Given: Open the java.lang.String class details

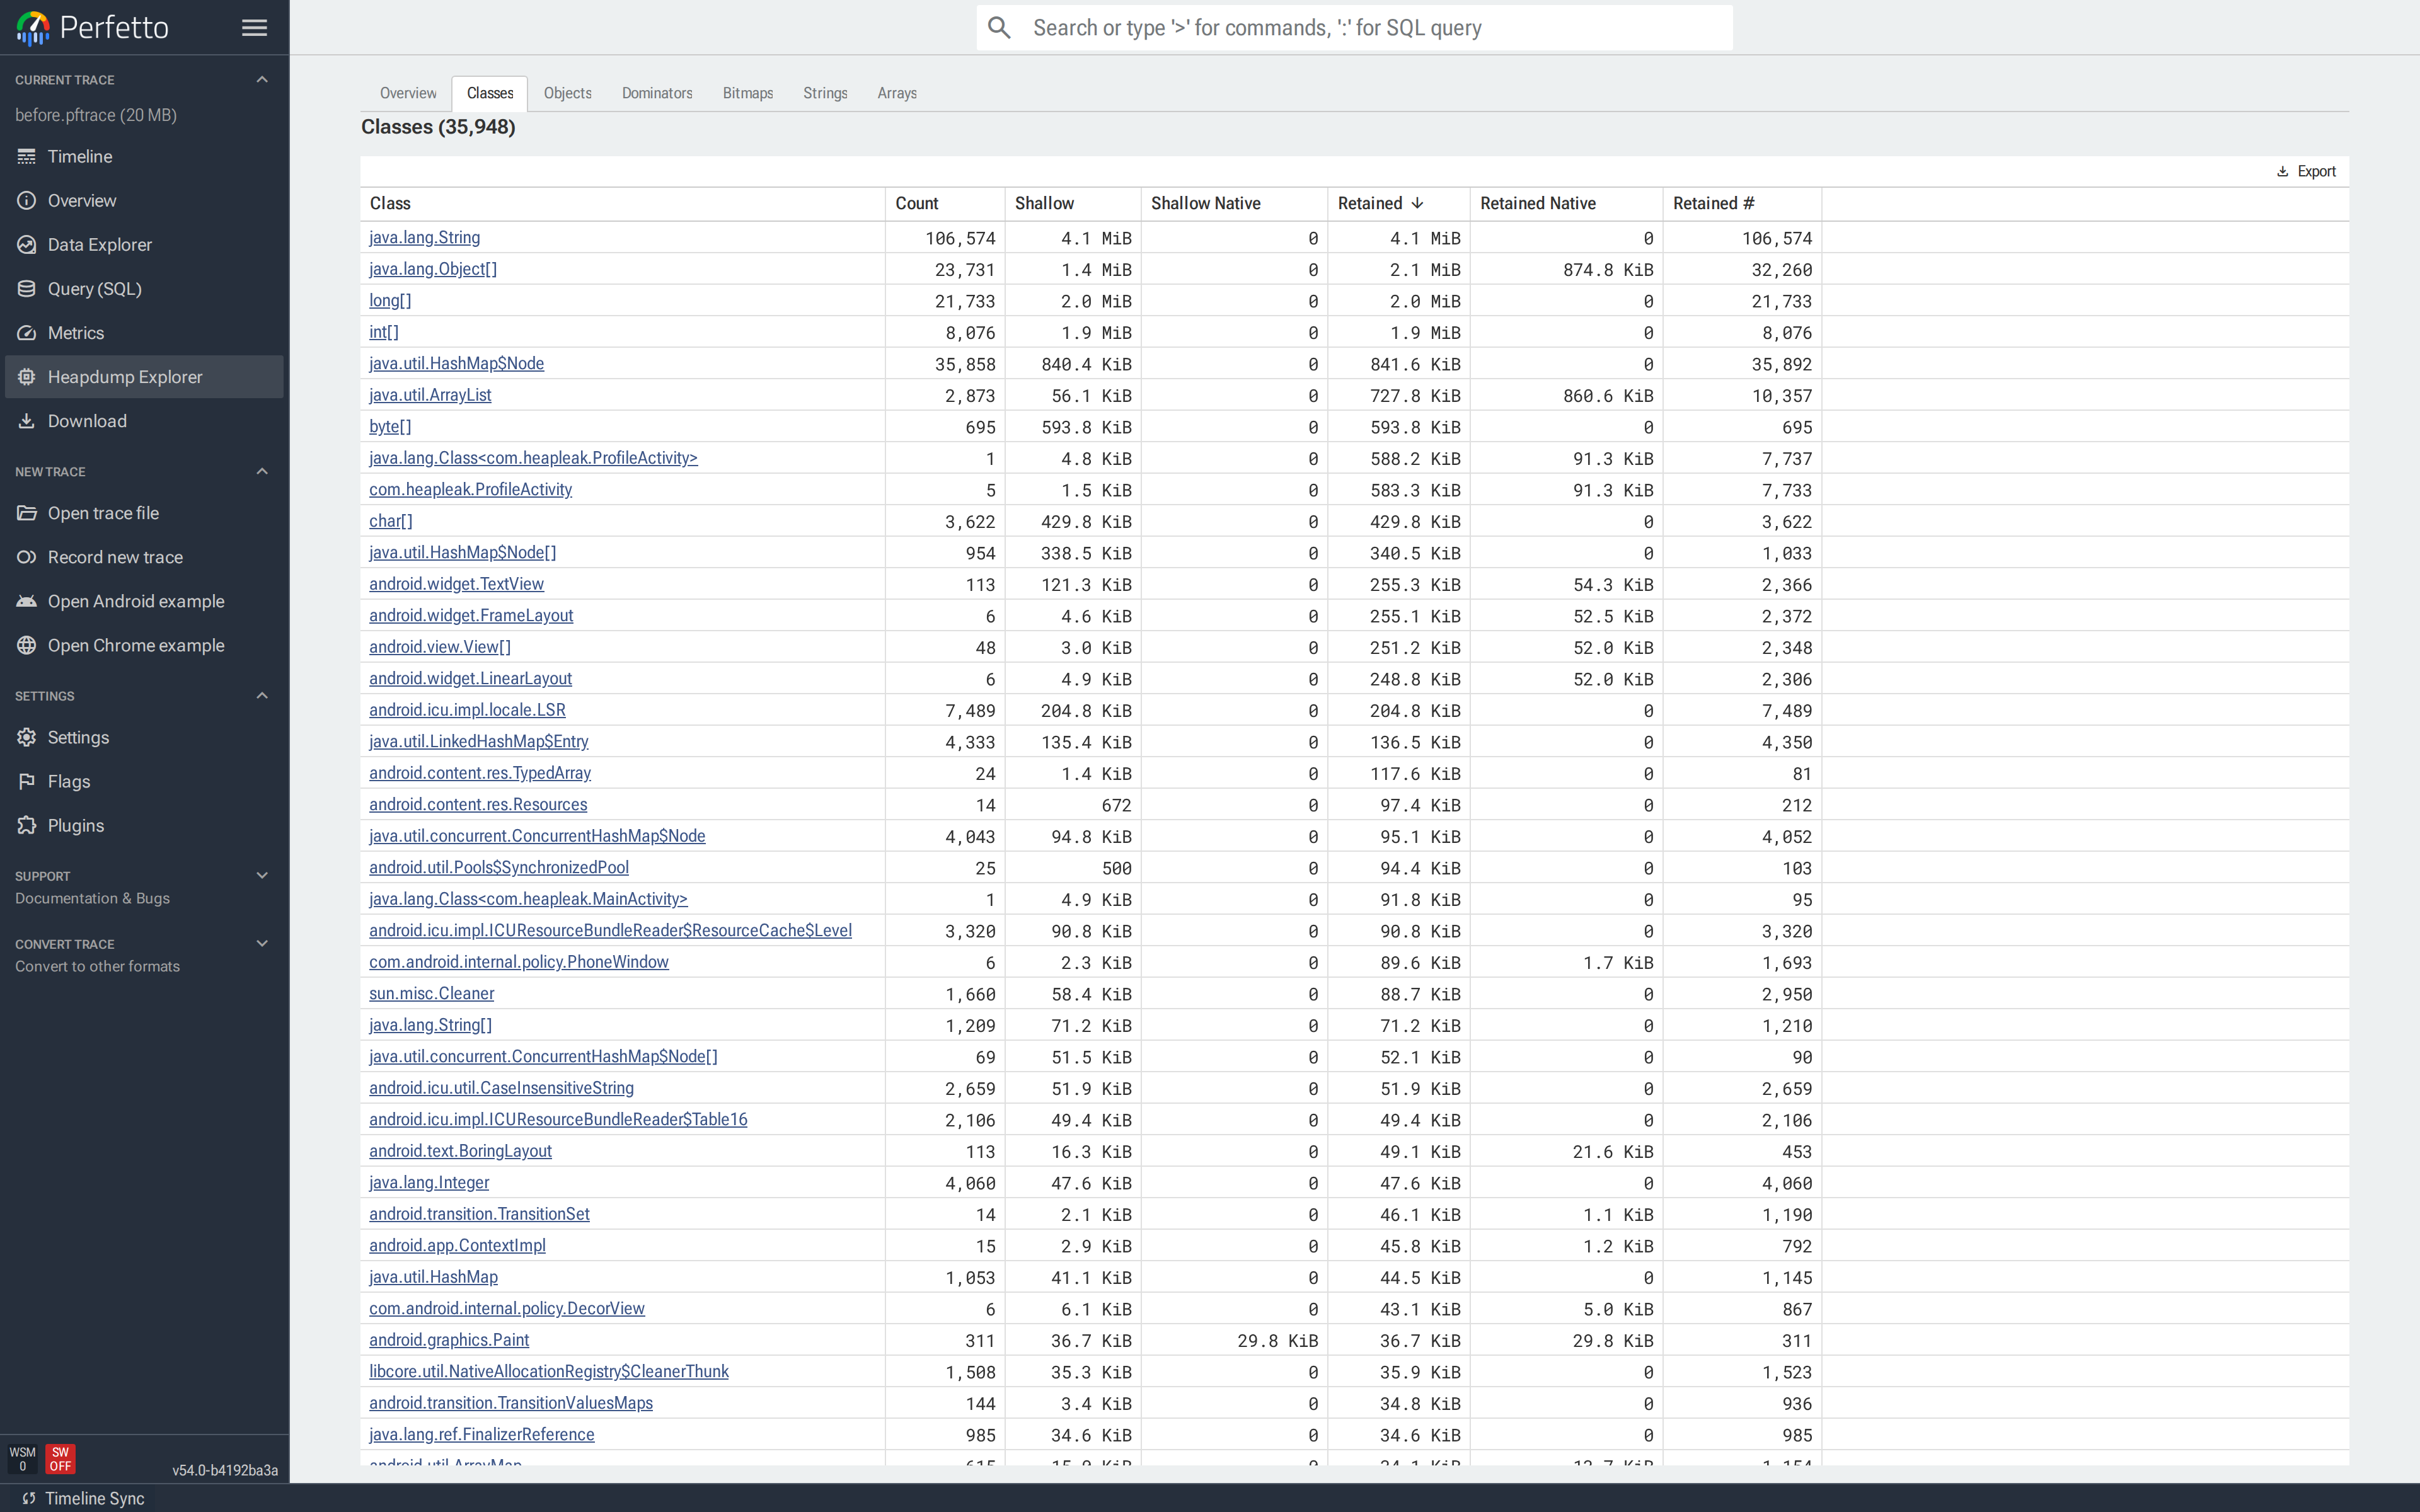Looking at the screenshot, I should [423, 237].
